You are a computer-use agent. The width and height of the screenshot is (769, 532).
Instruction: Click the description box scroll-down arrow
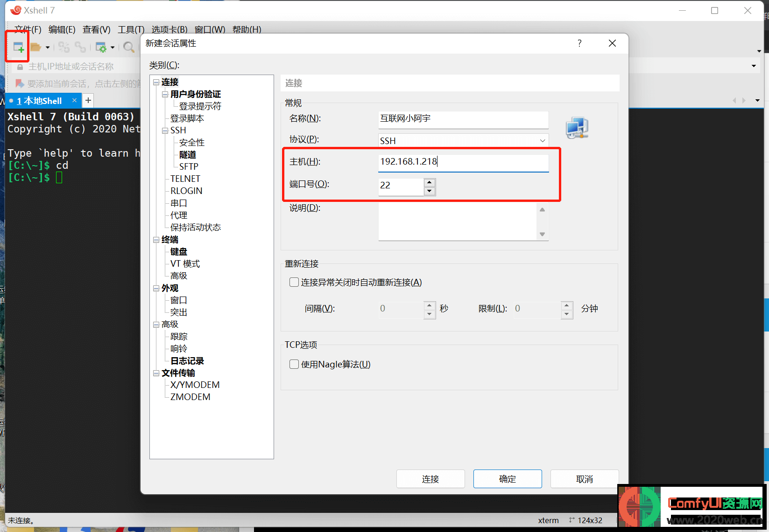(x=542, y=234)
